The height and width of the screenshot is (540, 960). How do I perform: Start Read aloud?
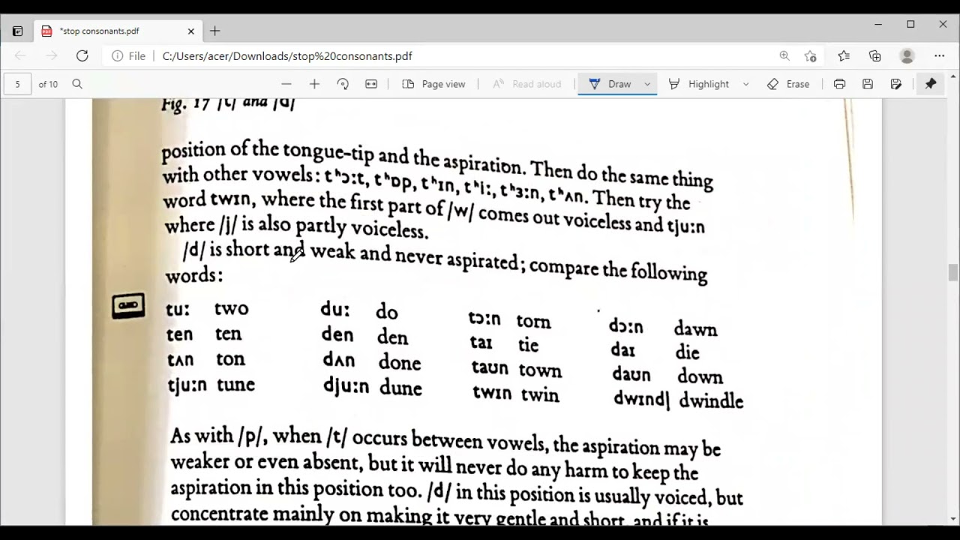tap(526, 84)
